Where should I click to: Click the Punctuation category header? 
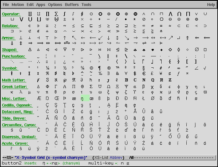[13, 56]
